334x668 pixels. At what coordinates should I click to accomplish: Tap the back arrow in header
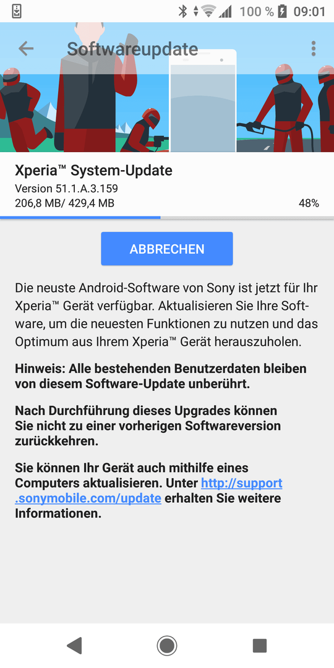point(26,49)
